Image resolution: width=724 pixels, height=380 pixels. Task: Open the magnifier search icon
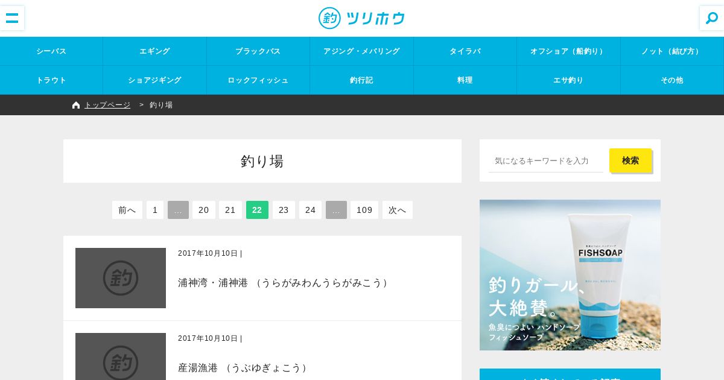point(712,18)
